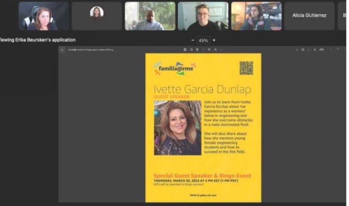The height and width of the screenshot is (206, 349).
Task: Click the Ivette Garcia Dunlap speaker photo
Action: pyautogui.click(x=177, y=128)
